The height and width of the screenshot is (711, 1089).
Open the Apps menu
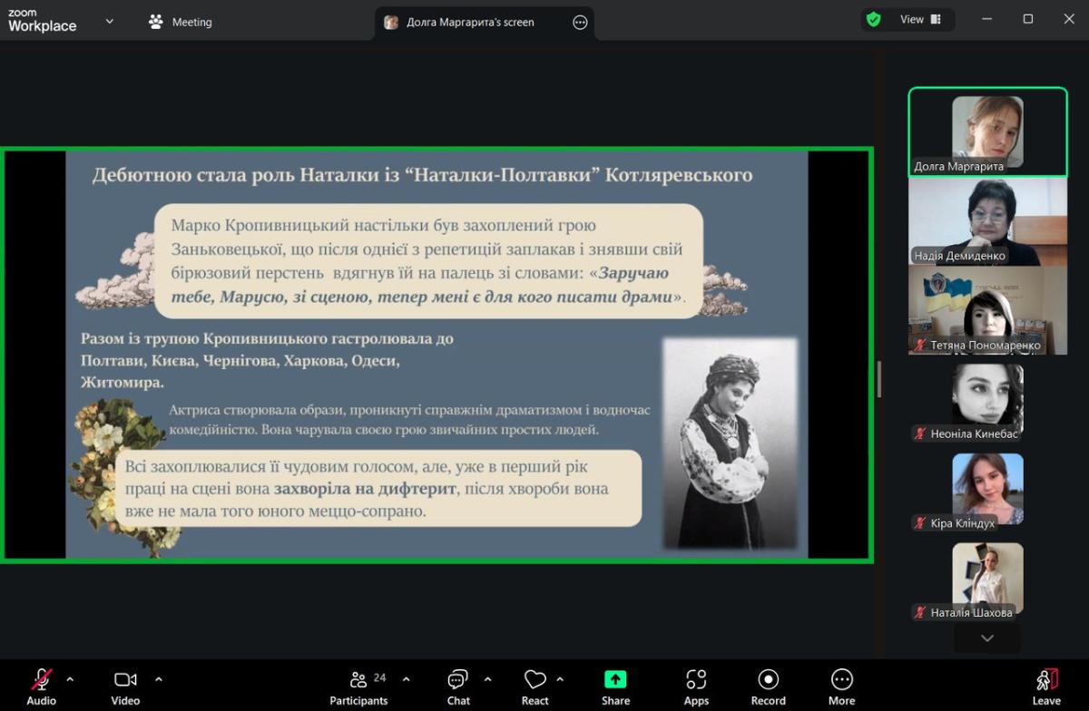696,687
